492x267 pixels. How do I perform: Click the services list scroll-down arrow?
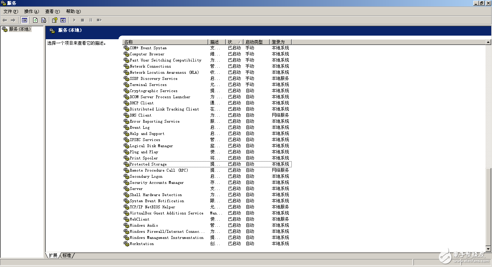(488, 249)
